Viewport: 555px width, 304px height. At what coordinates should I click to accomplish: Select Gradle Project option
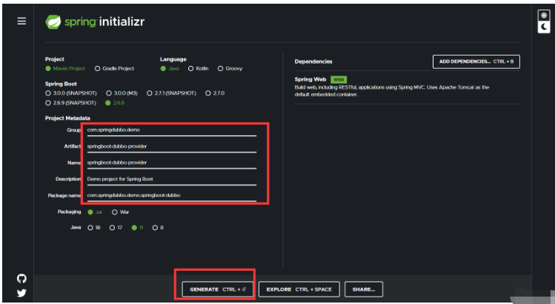tap(114, 69)
